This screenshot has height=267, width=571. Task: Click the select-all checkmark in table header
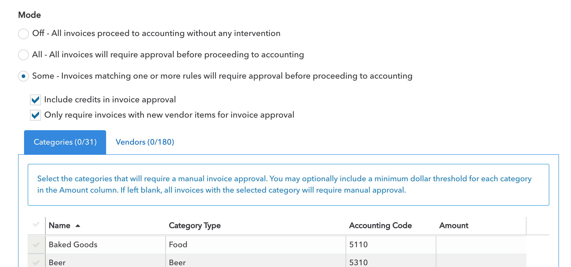36,224
